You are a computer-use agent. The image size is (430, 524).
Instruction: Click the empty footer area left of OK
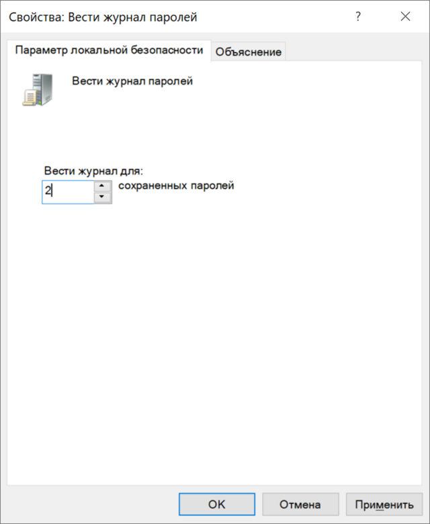pos(87,504)
